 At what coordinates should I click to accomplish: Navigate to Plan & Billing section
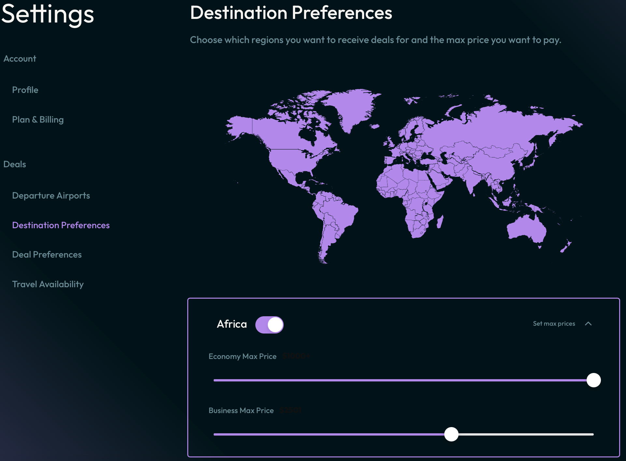(x=38, y=119)
